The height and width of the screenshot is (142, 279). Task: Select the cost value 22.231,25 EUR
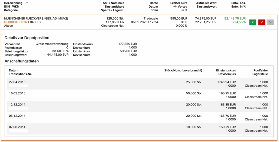[x=206, y=22]
